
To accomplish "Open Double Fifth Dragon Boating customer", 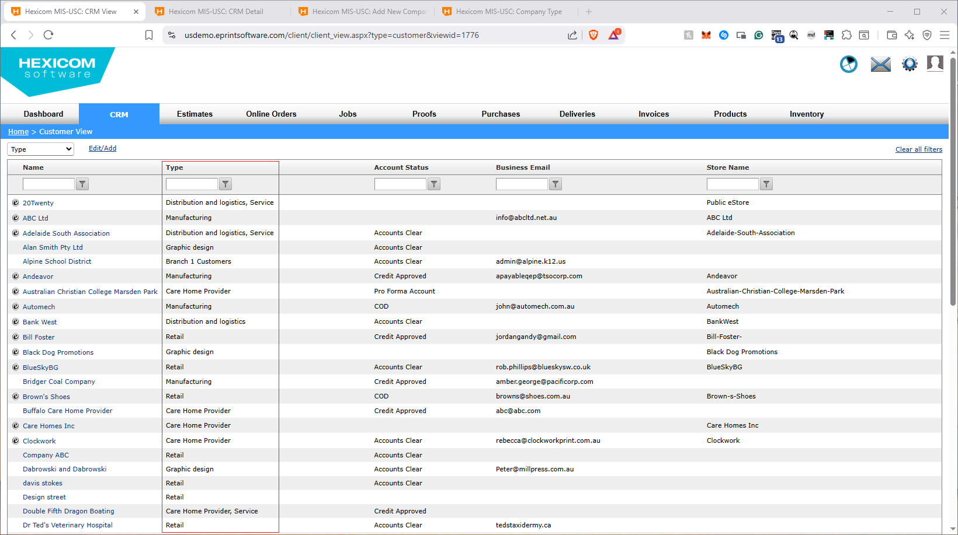I will pos(68,511).
